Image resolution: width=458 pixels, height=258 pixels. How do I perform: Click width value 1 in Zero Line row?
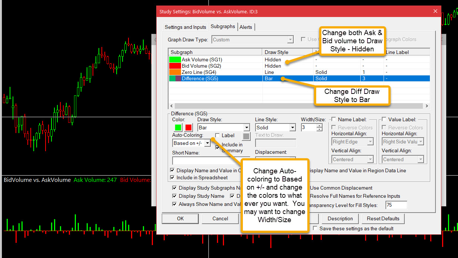[x=364, y=72]
